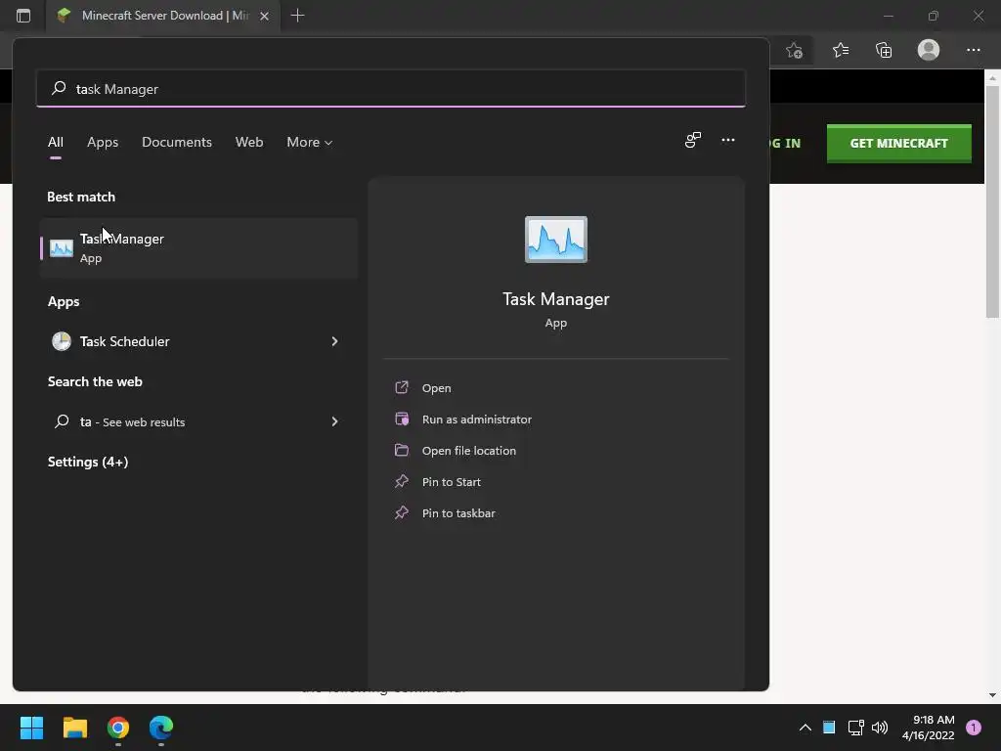Click the volume speaker icon

880,728
